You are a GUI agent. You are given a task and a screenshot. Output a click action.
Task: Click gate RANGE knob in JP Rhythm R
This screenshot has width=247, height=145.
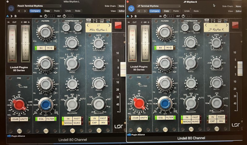(217, 83)
